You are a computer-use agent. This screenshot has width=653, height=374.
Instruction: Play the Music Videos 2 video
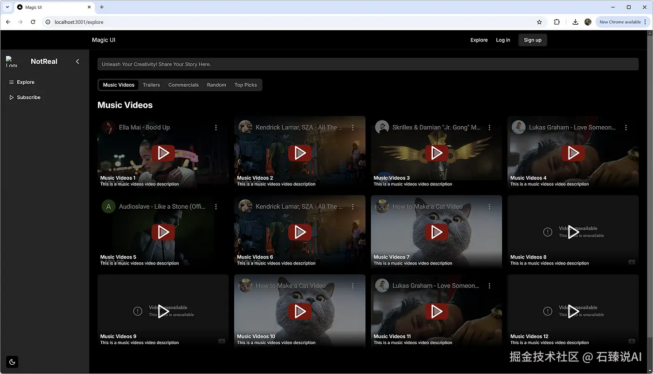(299, 153)
